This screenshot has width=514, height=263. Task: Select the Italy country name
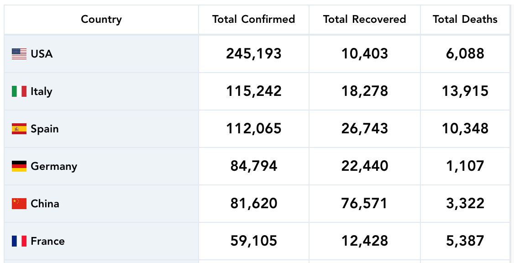[42, 91]
